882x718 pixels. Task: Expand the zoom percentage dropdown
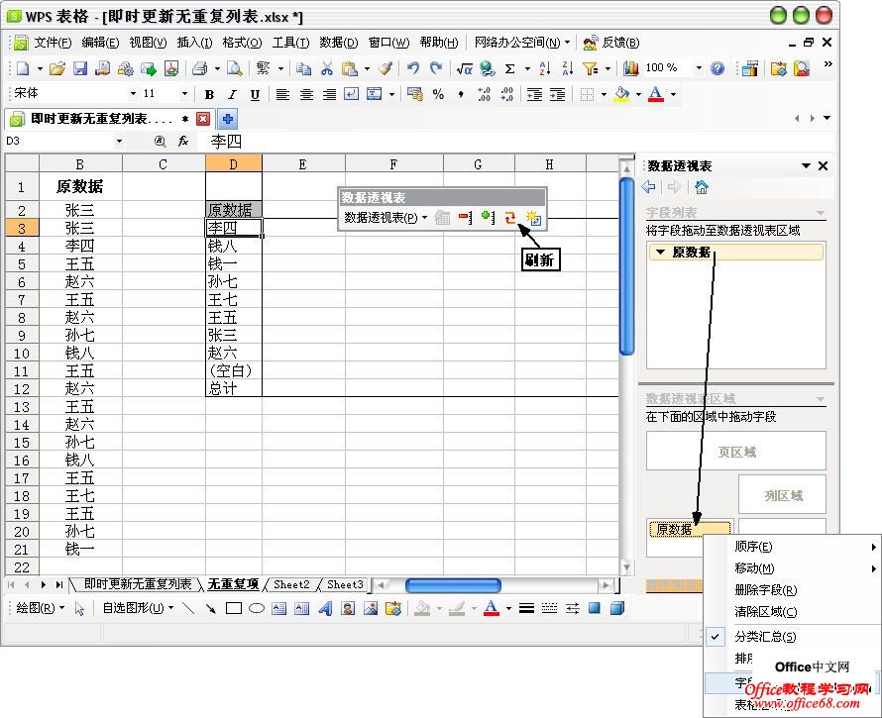tap(698, 68)
